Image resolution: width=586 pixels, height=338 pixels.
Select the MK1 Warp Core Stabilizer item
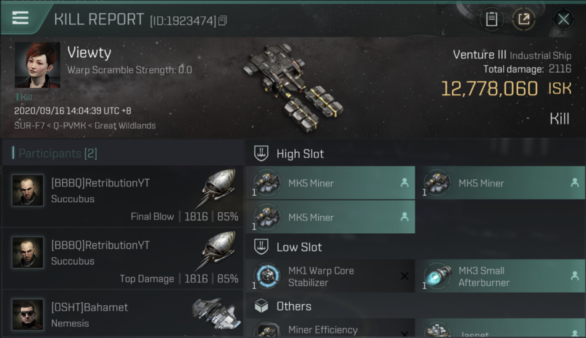click(x=330, y=276)
